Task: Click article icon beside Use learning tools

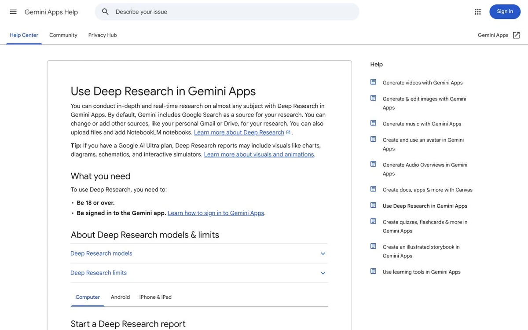Action: tap(373, 271)
